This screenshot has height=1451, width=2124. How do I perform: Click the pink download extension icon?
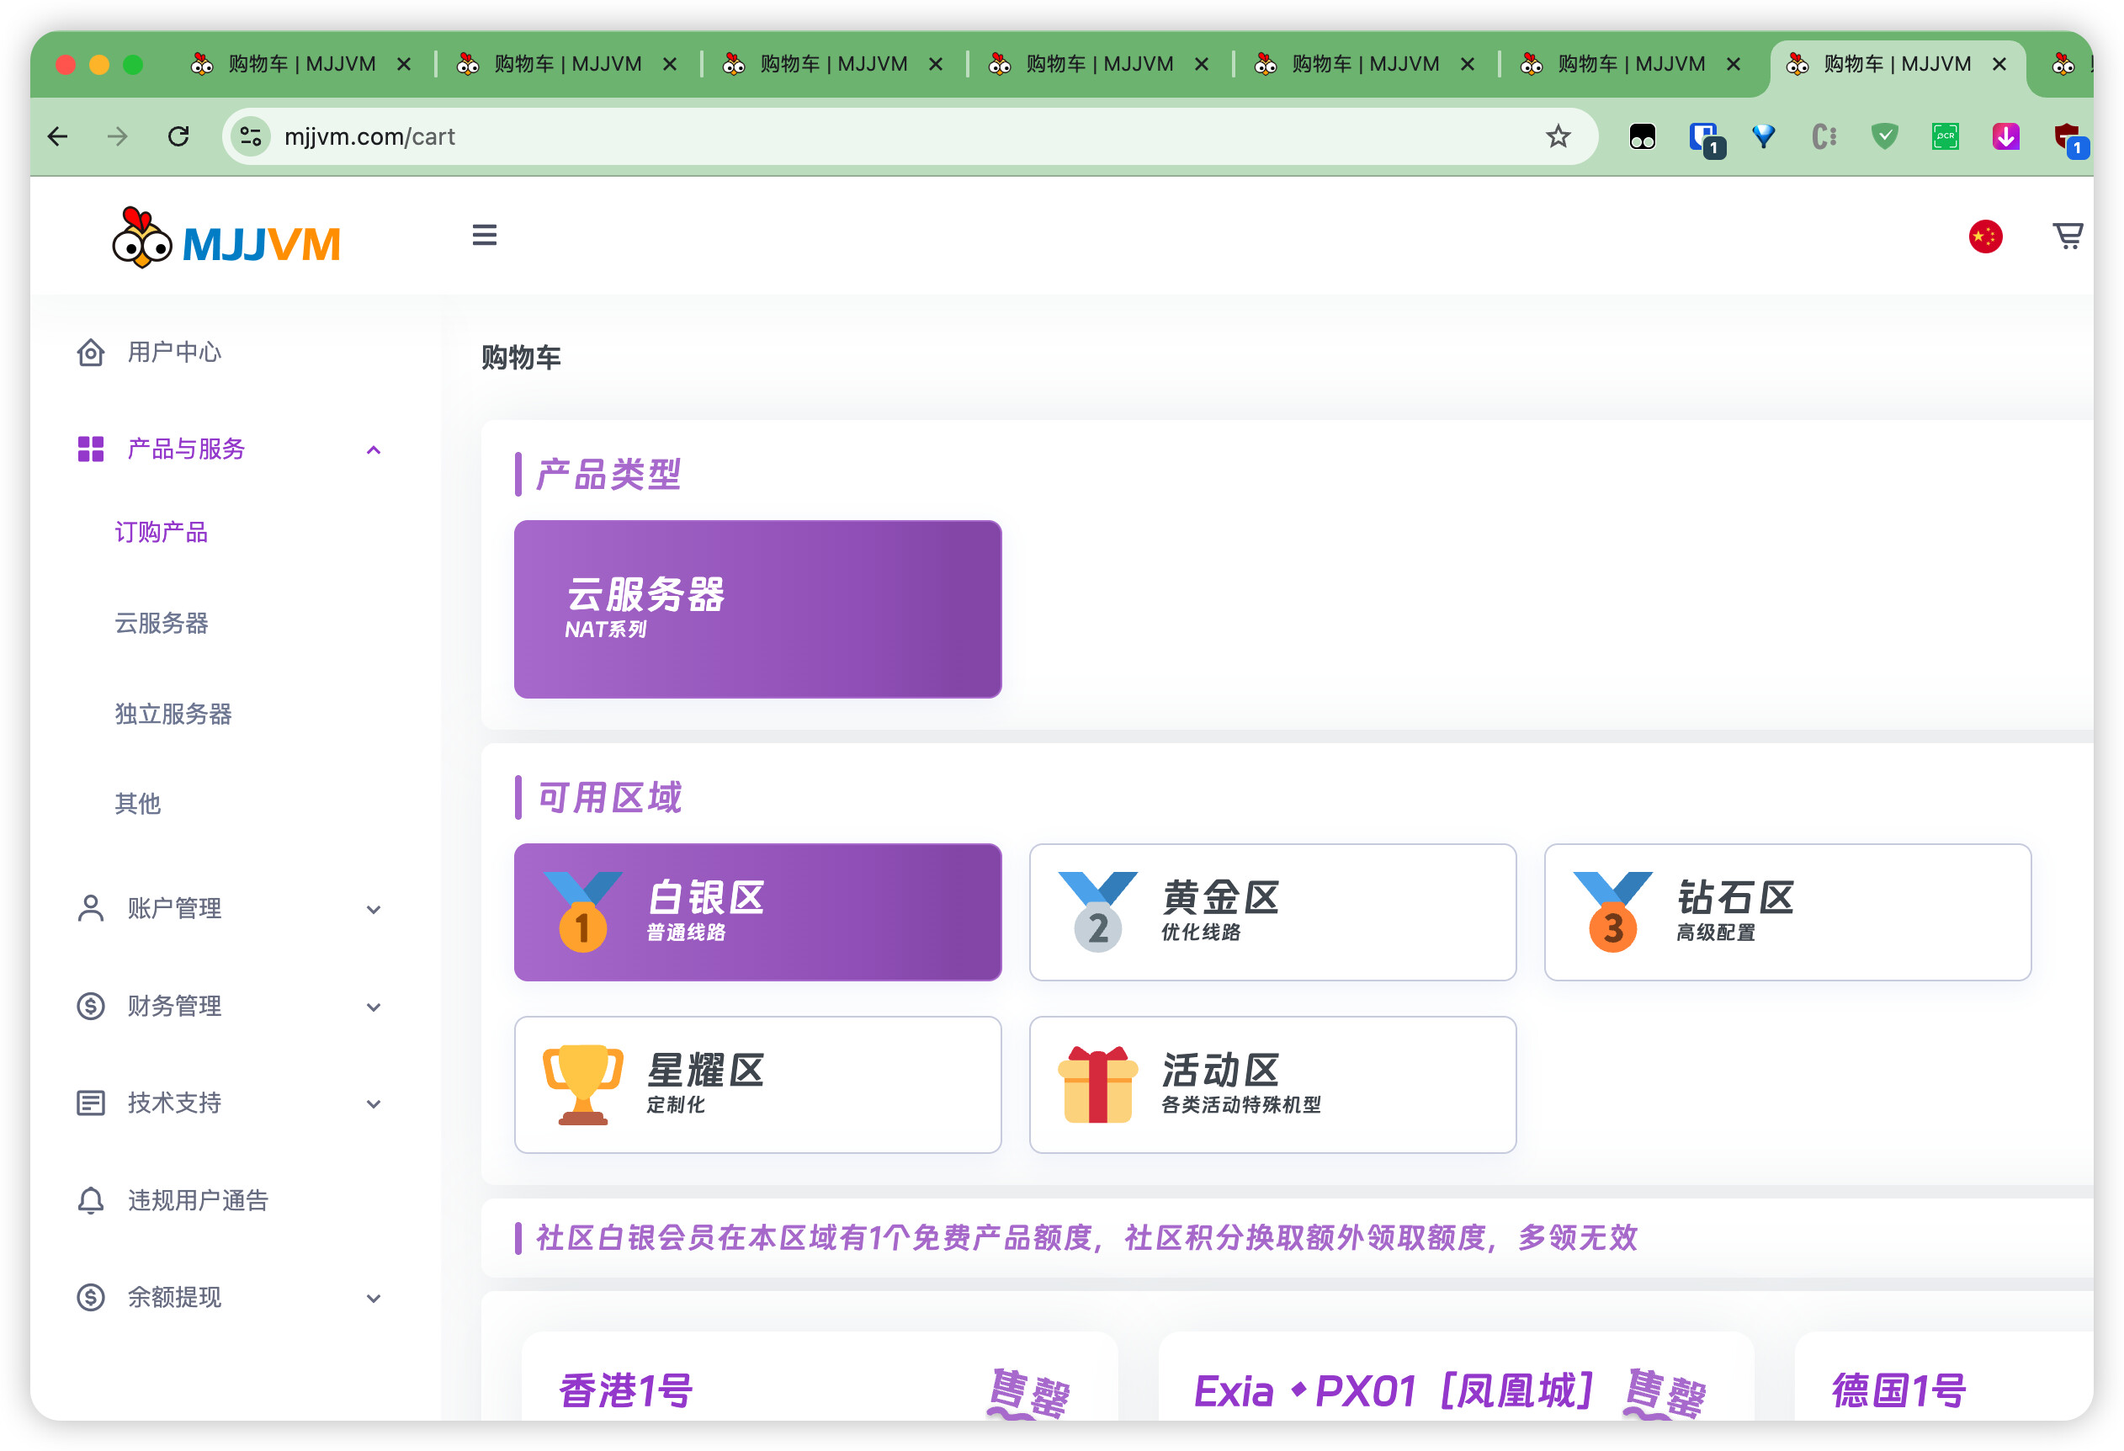coord(2005,137)
